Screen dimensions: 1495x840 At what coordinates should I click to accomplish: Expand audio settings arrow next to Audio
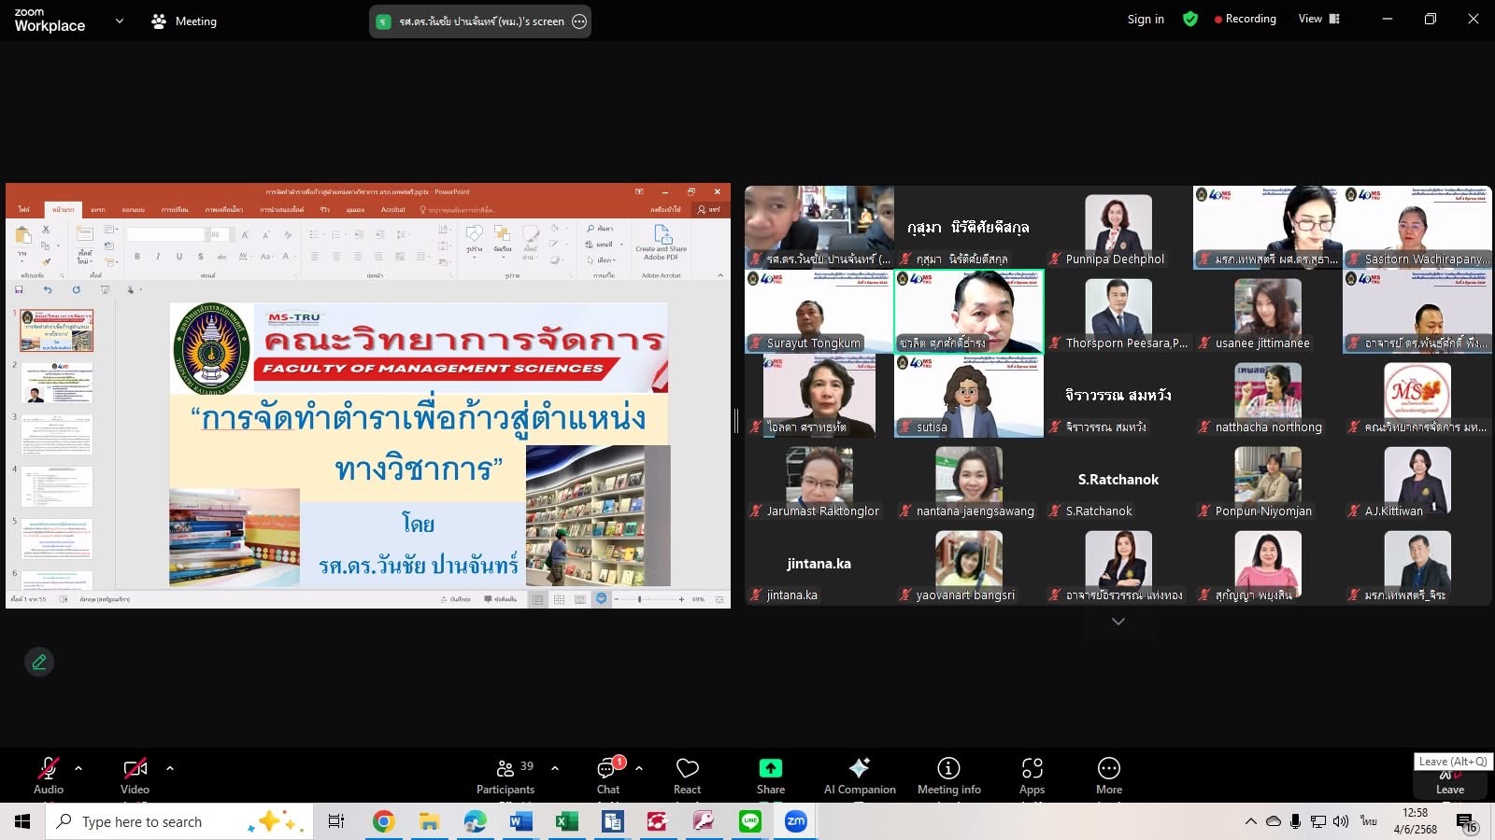pyautogui.click(x=78, y=768)
